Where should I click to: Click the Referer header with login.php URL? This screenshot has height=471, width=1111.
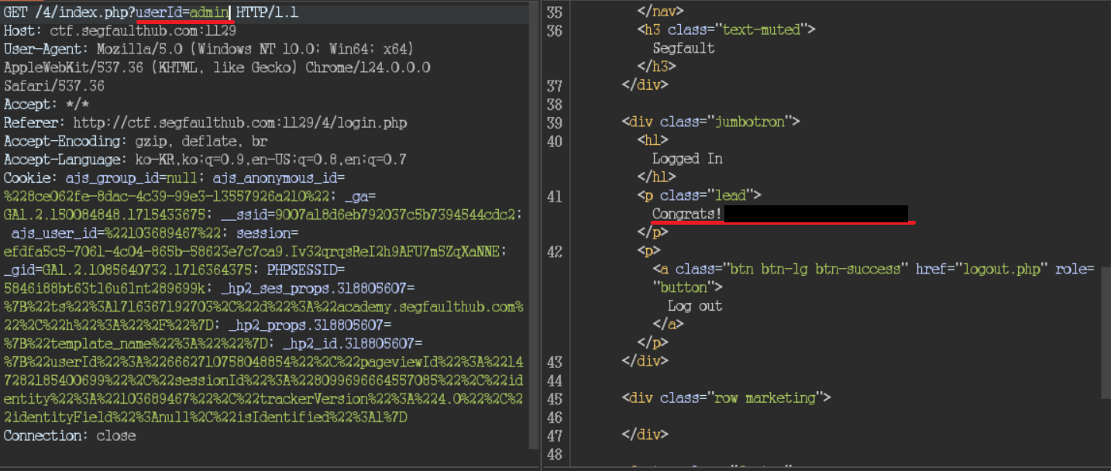click(205, 123)
